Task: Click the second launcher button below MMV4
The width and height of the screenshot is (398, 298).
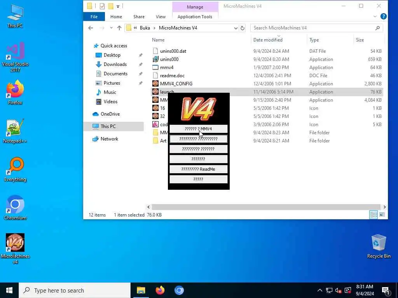Action: coord(198,139)
